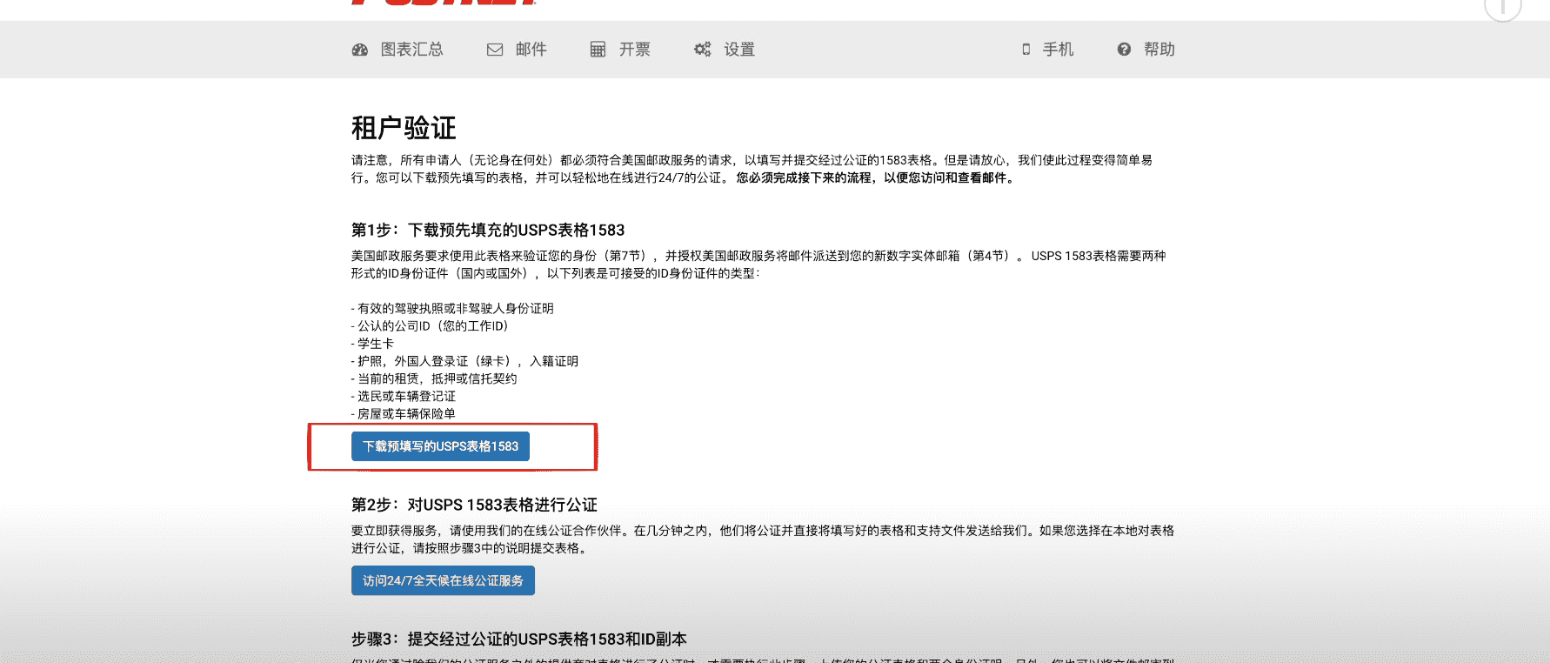This screenshot has height=663, width=1550.
Task: Click the 步骤3 submission heading
Action: pyautogui.click(x=519, y=639)
